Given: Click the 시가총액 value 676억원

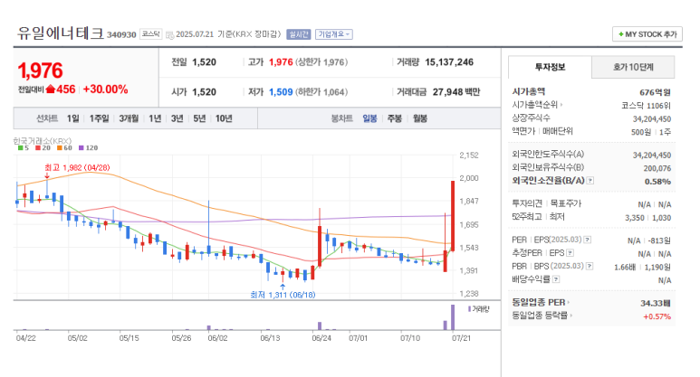Looking at the screenshot, I should pos(655,92).
